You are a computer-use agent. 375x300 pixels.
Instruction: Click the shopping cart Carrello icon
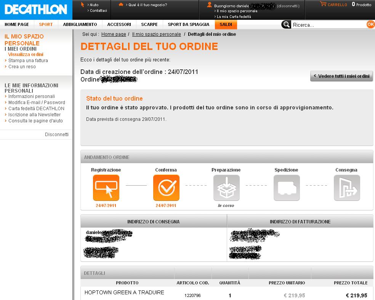(323, 4)
